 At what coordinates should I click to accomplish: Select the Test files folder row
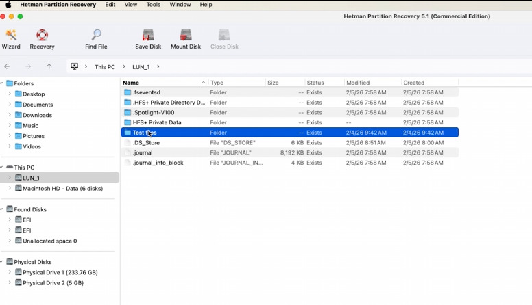[290, 133]
